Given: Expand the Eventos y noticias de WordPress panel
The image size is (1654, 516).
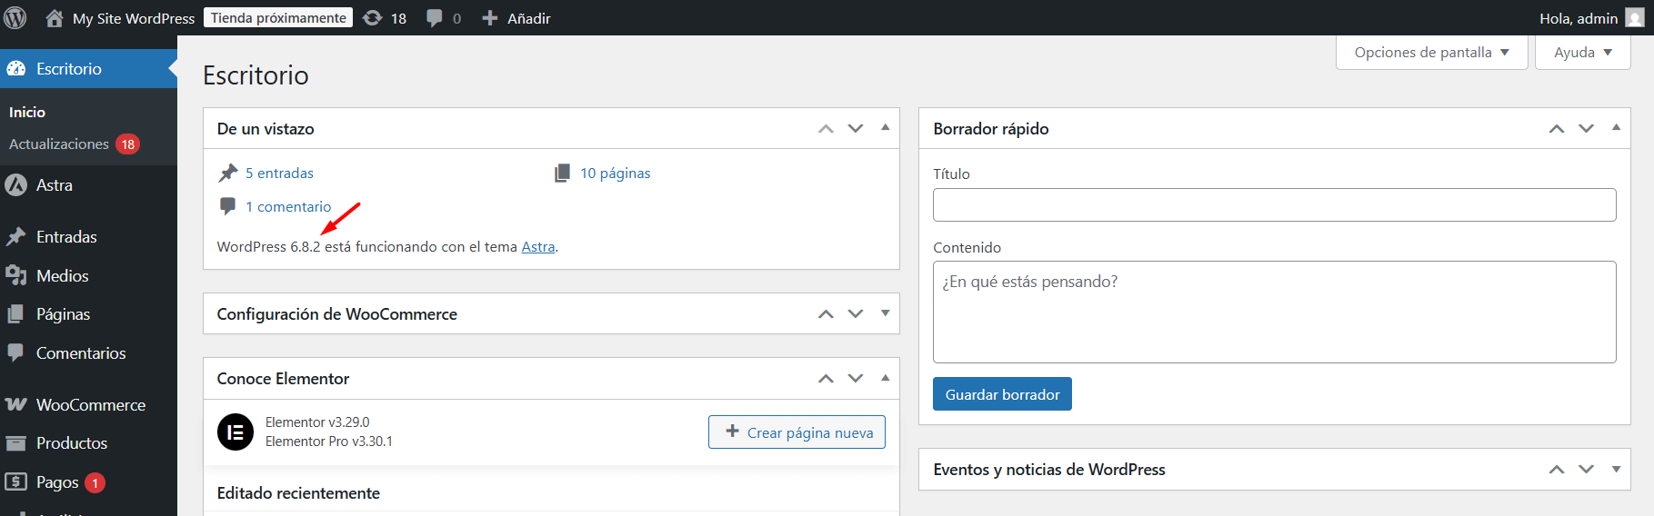Looking at the screenshot, I should [x=1616, y=470].
